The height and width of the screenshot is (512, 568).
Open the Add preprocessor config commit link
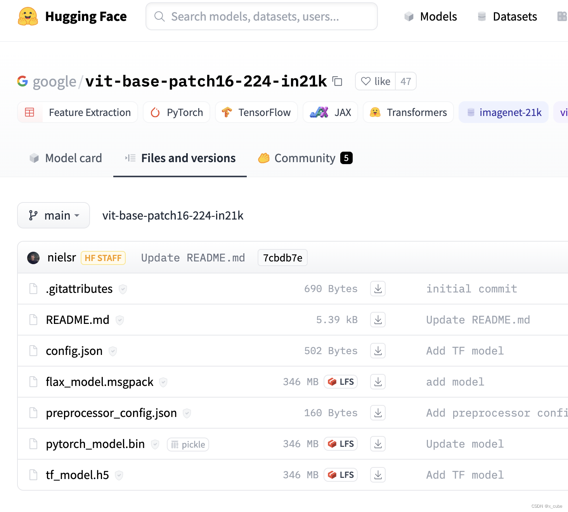pyautogui.click(x=497, y=413)
